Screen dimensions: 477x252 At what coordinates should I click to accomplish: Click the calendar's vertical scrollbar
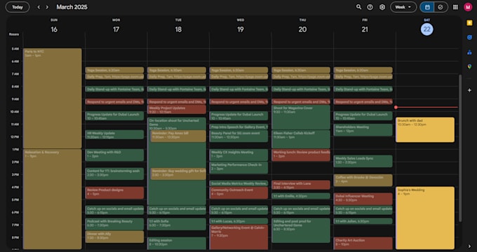(x=460, y=148)
